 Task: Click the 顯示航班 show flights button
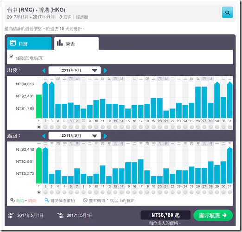(x=213, y=215)
